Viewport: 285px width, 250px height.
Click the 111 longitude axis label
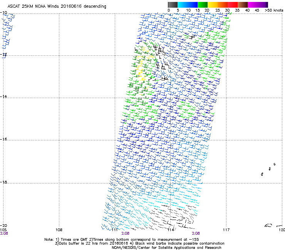click(115, 230)
